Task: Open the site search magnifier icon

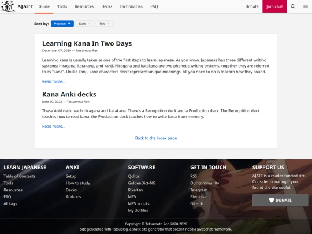Action: point(293,6)
